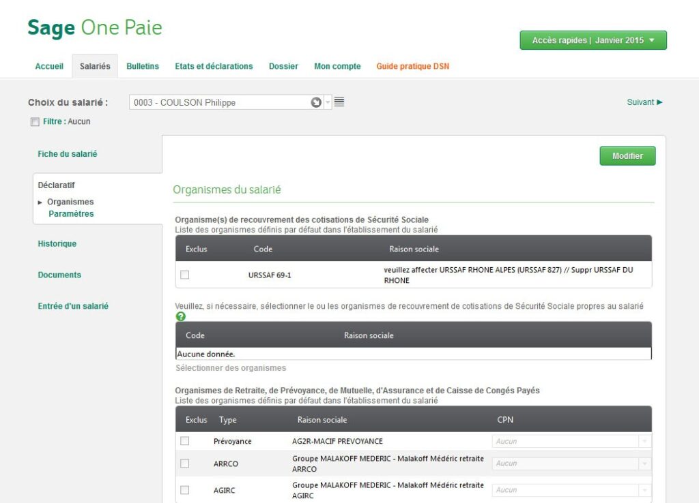
Task: Select Organismes under Déclaratif
Action: (70, 202)
